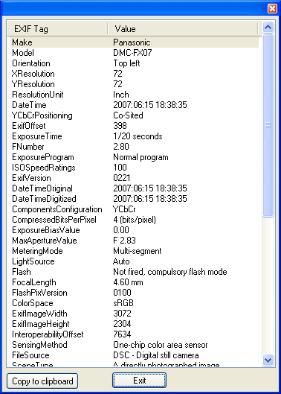Select the Model row
The height and width of the screenshot is (394, 281).
click(135, 53)
